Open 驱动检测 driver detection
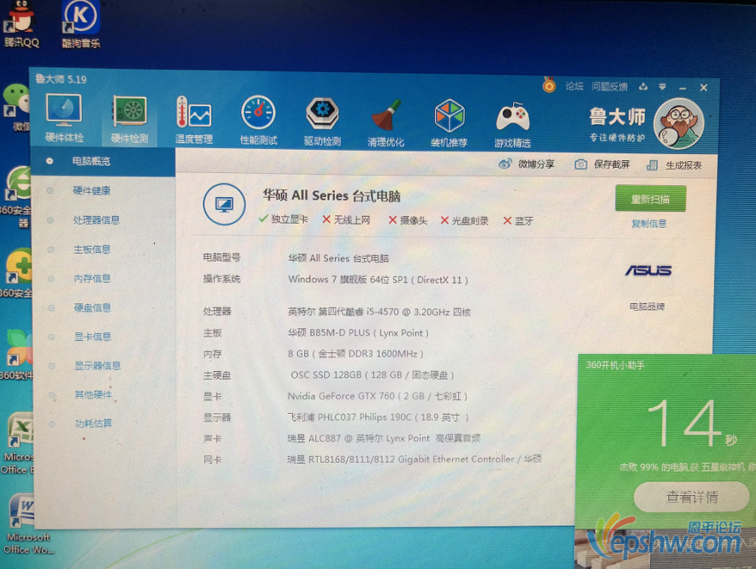This screenshot has height=569, width=756. point(322,121)
